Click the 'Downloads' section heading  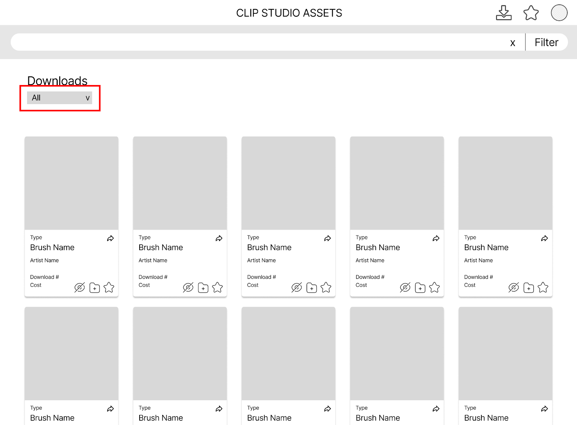(x=57, y=81)
